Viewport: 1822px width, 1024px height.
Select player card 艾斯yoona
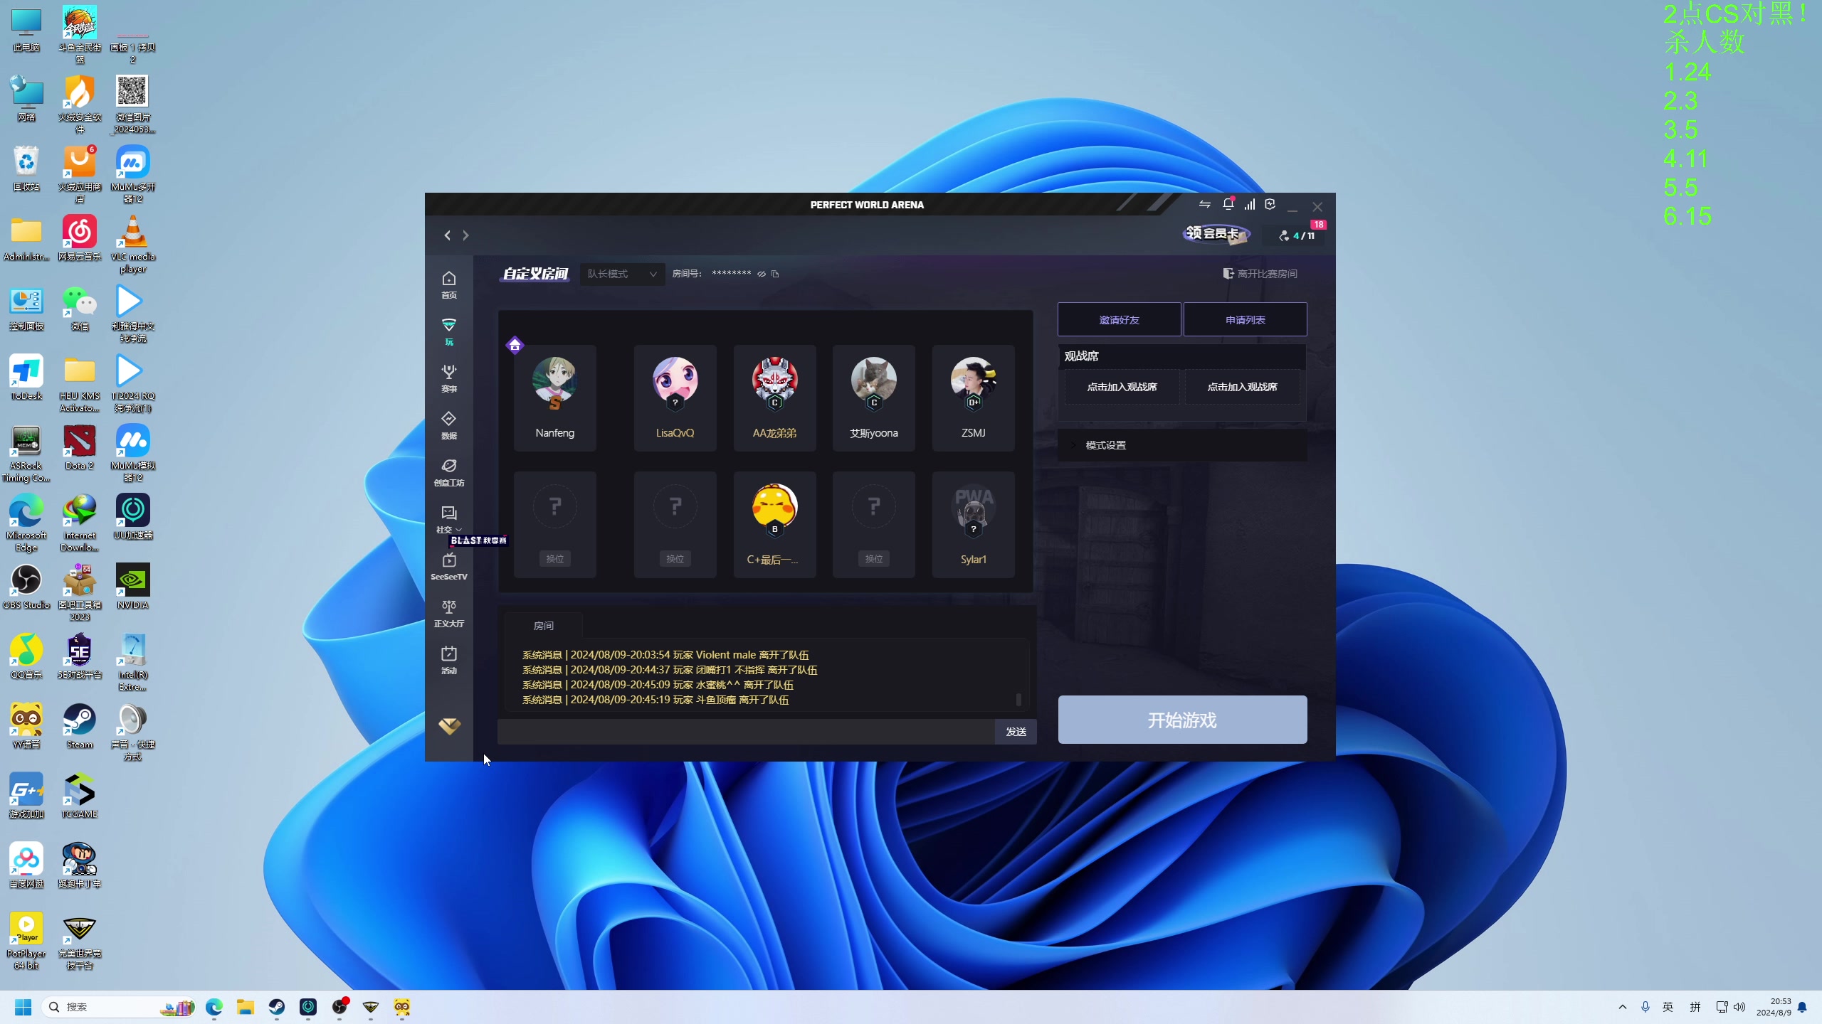tap(874, 398)
